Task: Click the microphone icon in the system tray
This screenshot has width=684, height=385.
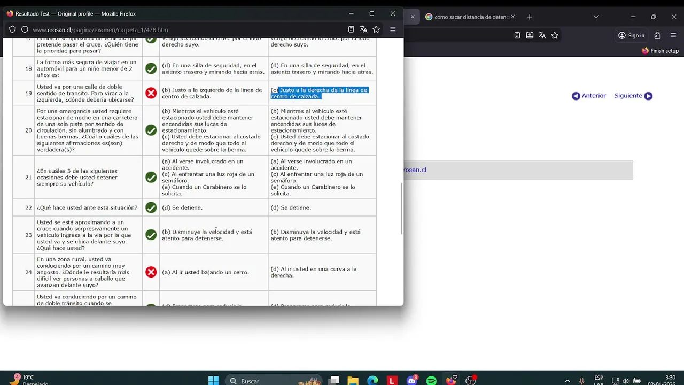Action: (581, 381)
